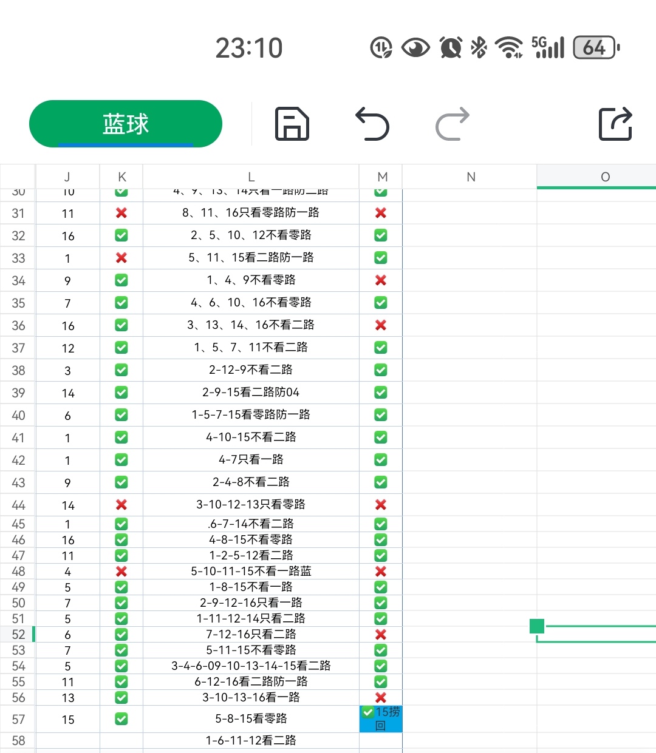
Task: Click the green selection fill handle
Action: (537, 626)
